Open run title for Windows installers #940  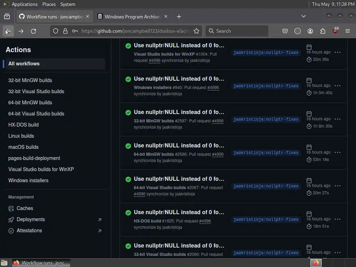click(x=179, y=79)
